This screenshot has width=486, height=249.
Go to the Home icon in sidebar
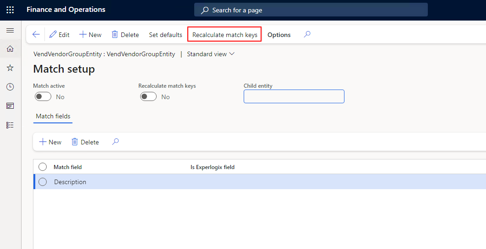click(x=10, y=48)
